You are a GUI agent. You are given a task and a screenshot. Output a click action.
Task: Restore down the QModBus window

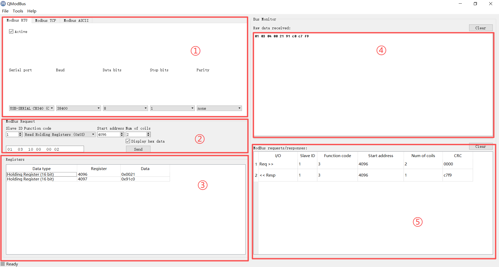click(475, 4)
